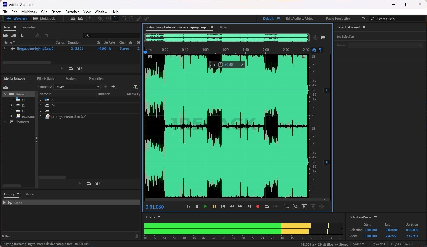
Task: Click the +0 dB volume knob
Action: pyautogui.click(x=220, y=64)
